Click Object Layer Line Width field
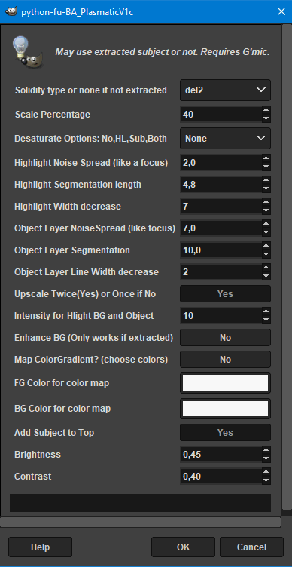The width and height of the screenshot is (292, 567). (x=221, y=272)
